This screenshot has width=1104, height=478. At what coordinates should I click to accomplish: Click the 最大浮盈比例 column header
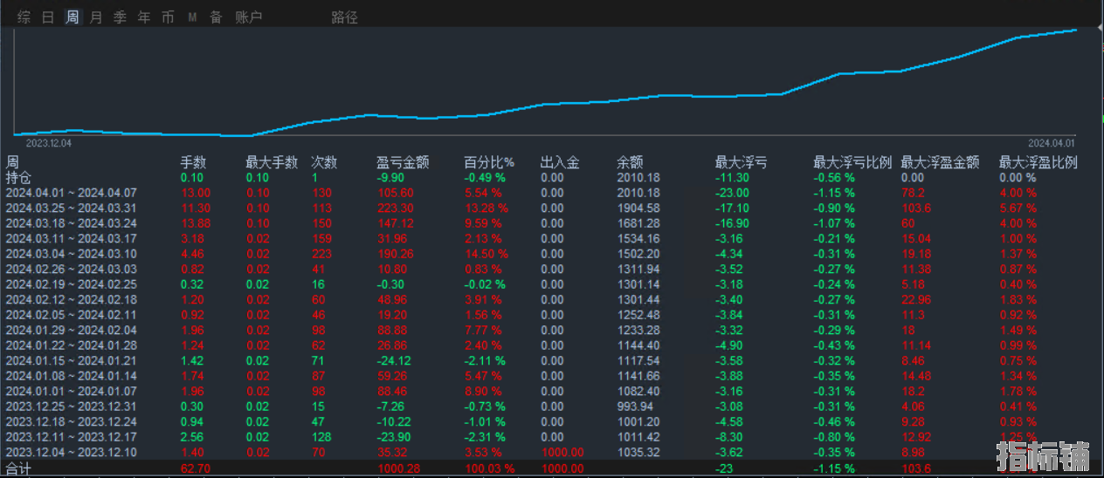coord(1038,162)
